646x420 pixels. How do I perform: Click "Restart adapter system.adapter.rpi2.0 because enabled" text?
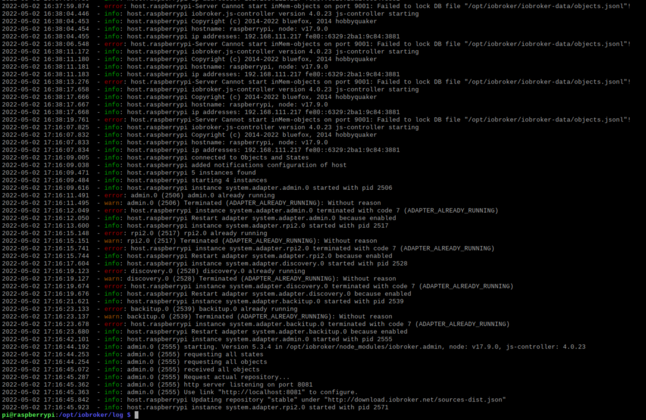pyautogui.click(x=292, y=256)
